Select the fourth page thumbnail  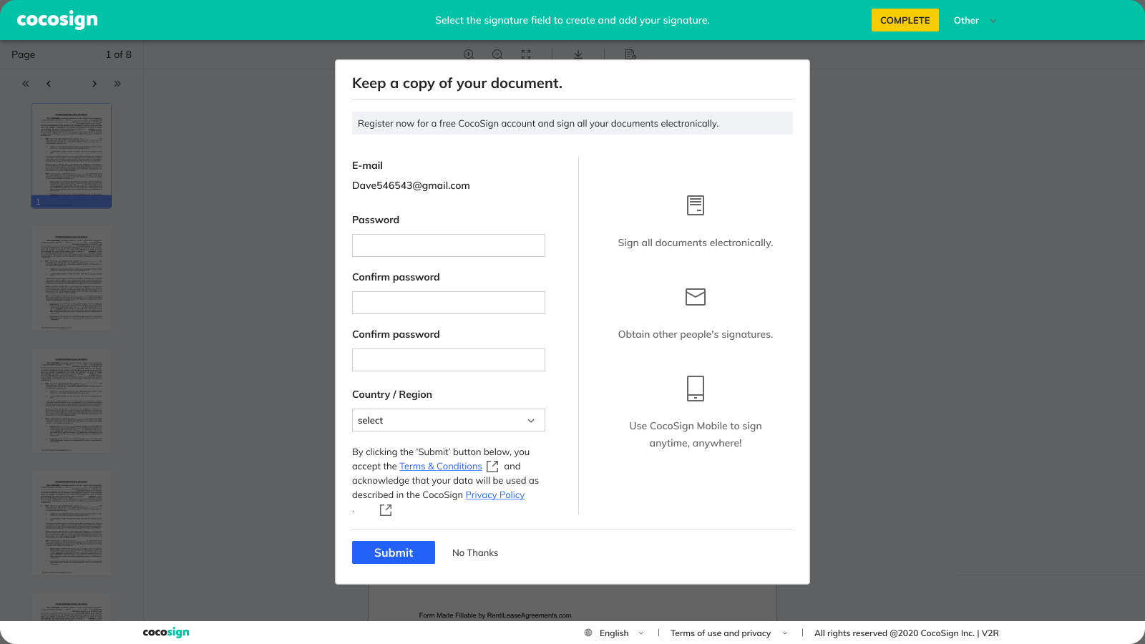coord(72,523)
